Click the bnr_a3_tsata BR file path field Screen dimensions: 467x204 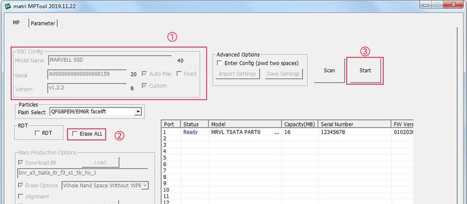[x=82, y=173]
